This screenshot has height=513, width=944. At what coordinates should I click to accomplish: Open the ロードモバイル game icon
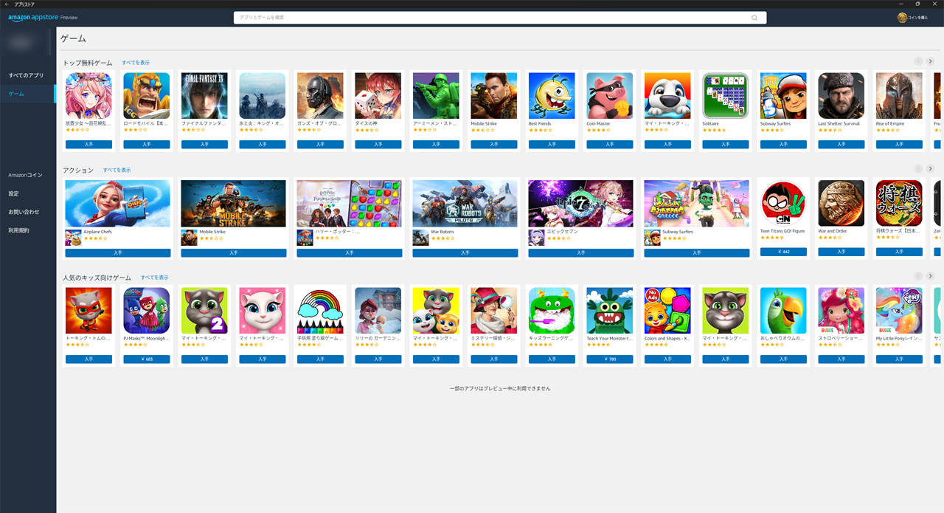[147, 96]
